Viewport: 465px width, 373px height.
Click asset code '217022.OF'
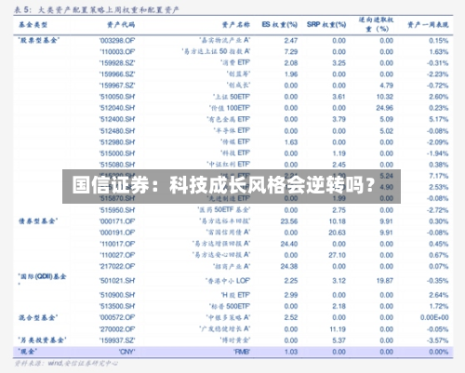click(x=117, y=266)
